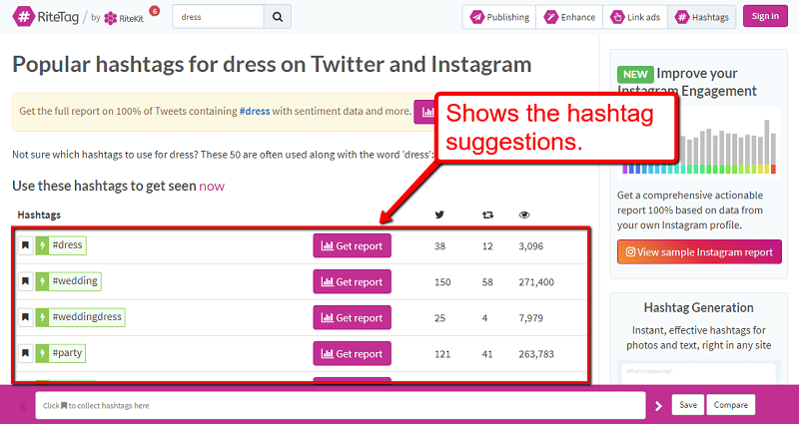
Task: Open the Enhance tab
Action: coord(569,17)
